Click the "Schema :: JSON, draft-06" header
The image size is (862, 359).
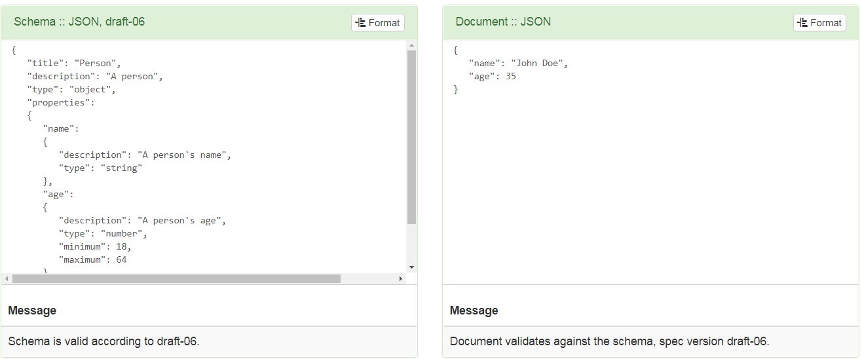[x=79, y=22]
